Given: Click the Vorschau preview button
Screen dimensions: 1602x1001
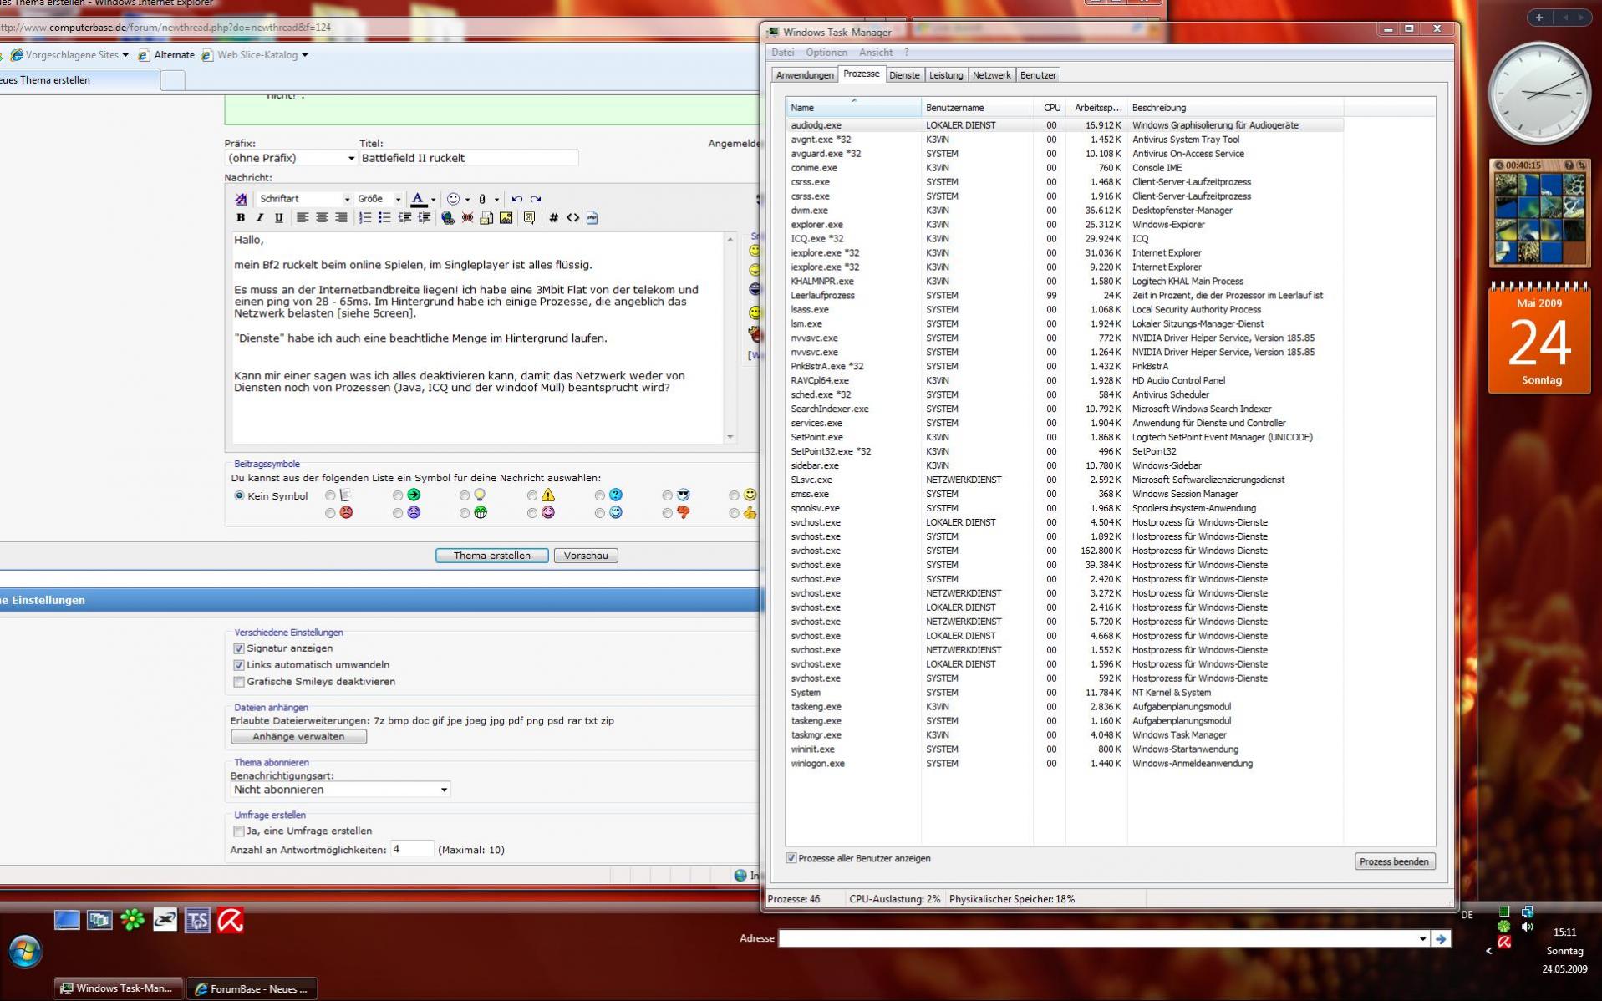Looking at the screenshot, I should [x=586, y=556].
